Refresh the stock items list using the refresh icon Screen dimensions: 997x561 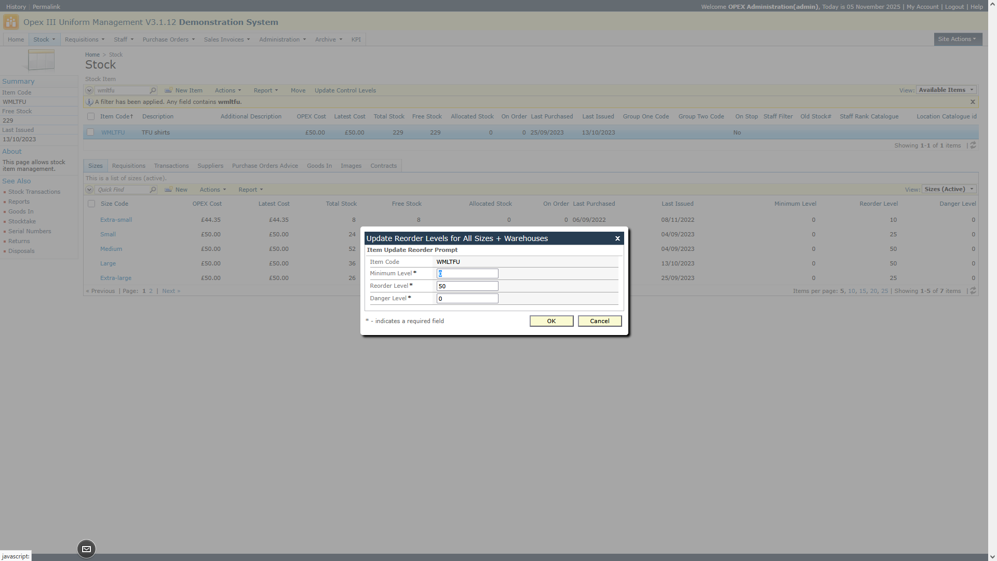coord(973,145)
